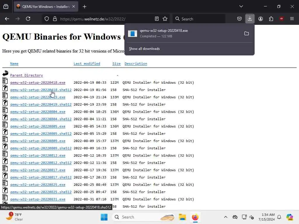Viewport: 299px width, 224px height.
Task: Open qemu-w32-setup-20220817.sha512 link
Action: click(x=41, y=177)
